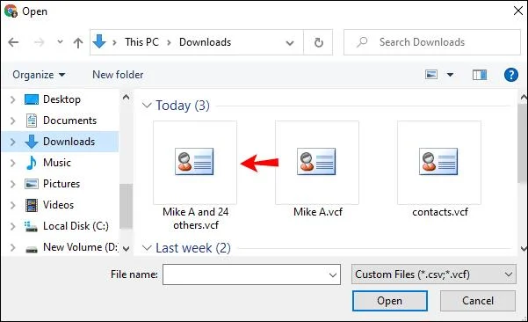Viewport: 528px width, 322px height.
Task: Click the 'Mike A and 24 others.vcf' filename
Action: click(196, 218)
